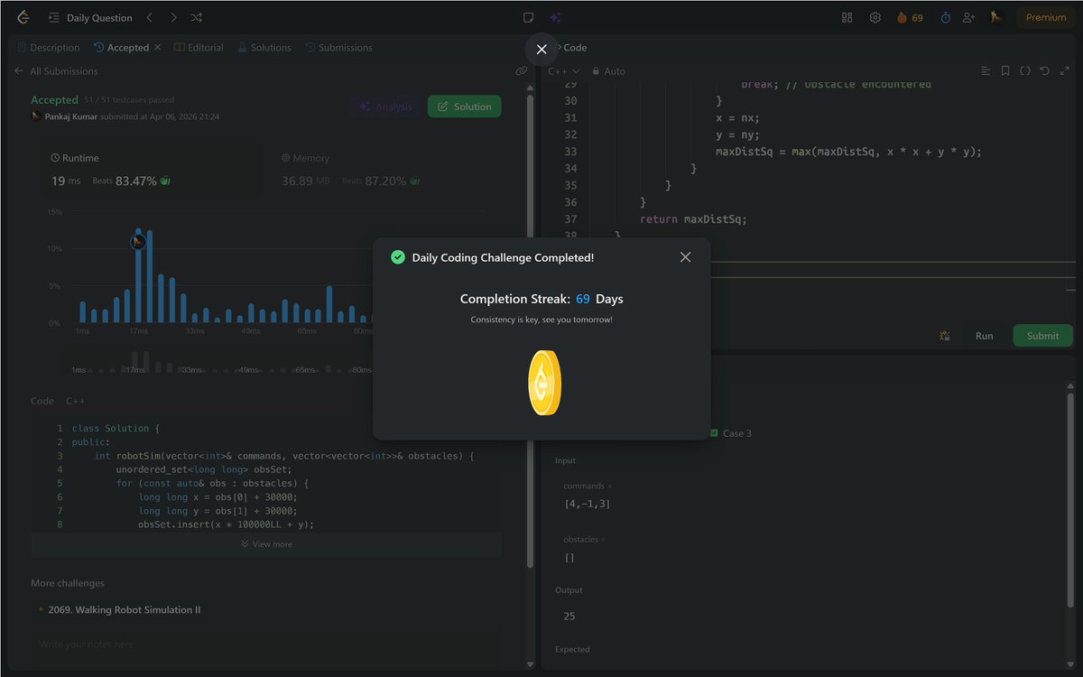Open the Solutions tab
This screenshot has width=1083, height=677.
coord(264,48)
